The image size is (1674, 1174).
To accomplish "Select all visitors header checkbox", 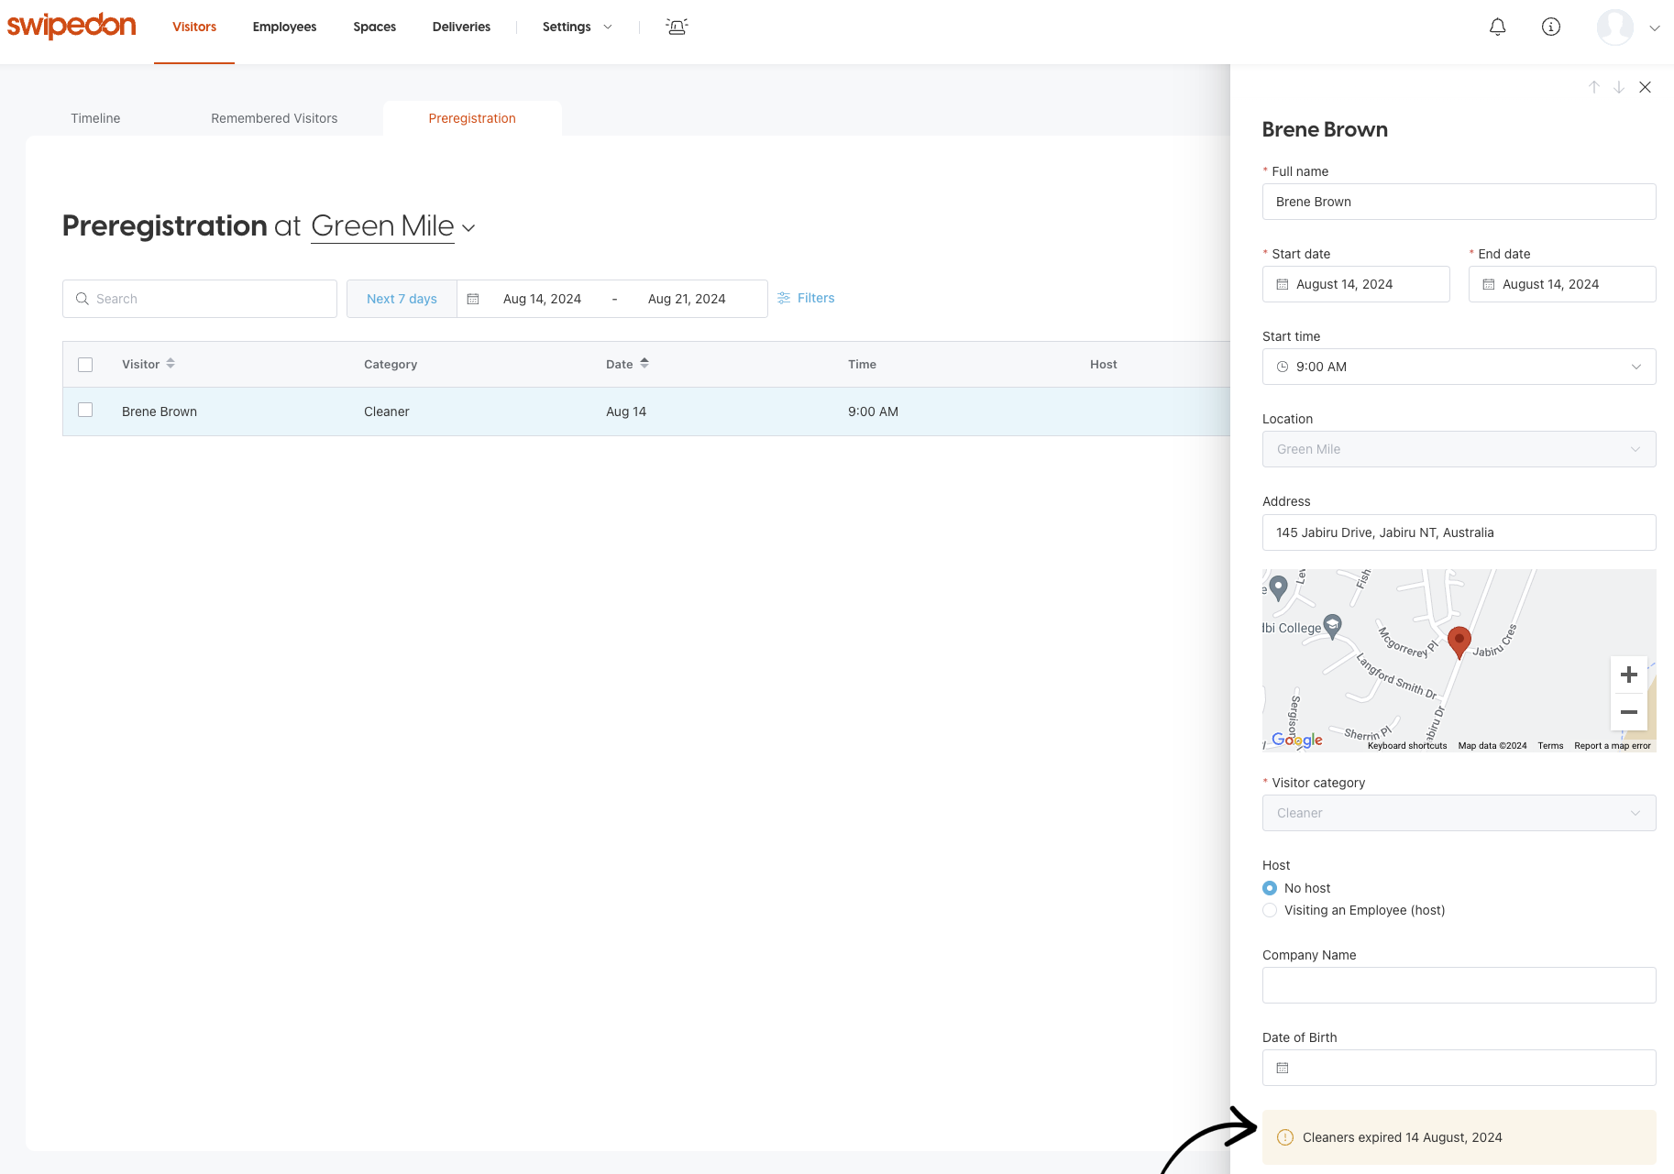I will coord(85,365).
